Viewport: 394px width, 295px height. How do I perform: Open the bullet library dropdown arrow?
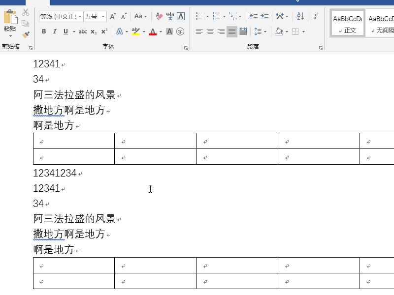(207, 17)
